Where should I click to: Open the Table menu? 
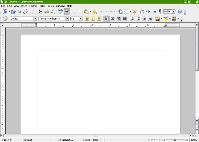pyautogui.click(x=42, y=6)
